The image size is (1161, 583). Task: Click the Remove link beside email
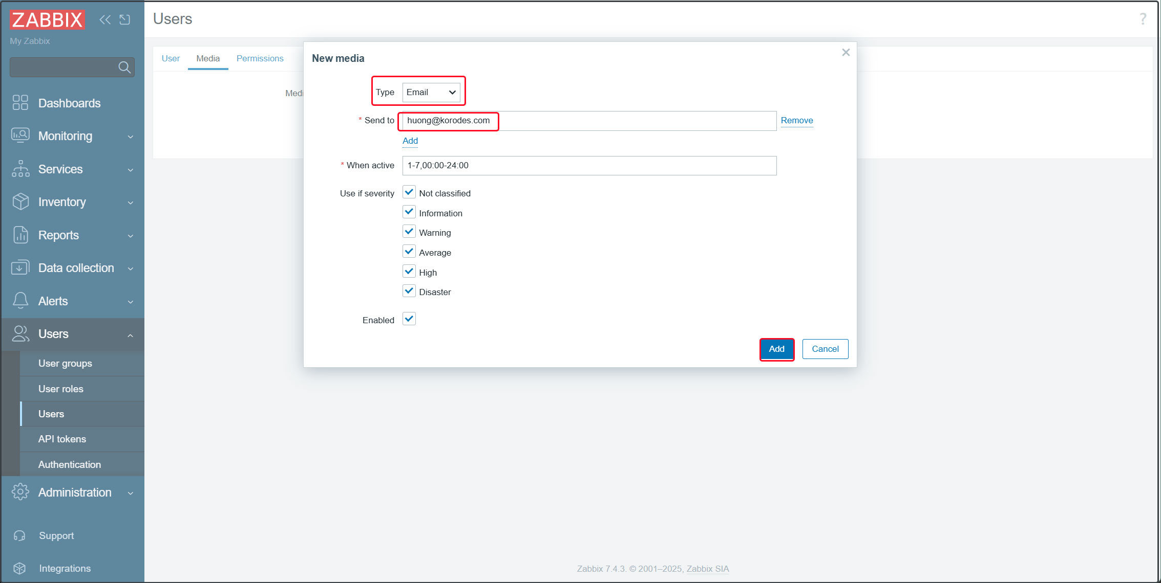tap(796, 120)
